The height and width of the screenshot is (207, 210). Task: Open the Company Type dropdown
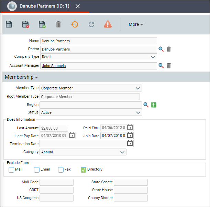pyautogui.click(x=99, y=57)
